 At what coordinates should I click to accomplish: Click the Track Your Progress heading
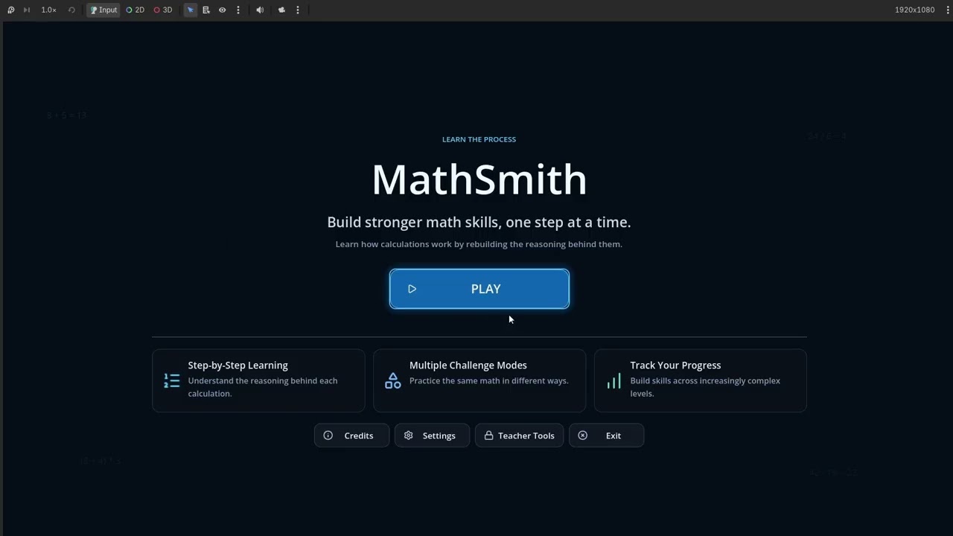coord(675,366)
